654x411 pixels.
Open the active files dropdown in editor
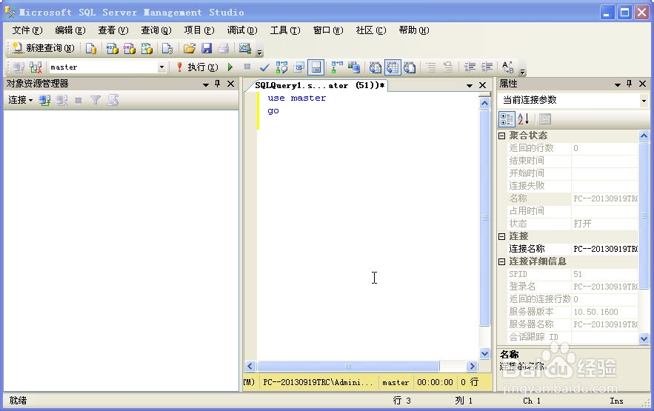coord(470,85)
